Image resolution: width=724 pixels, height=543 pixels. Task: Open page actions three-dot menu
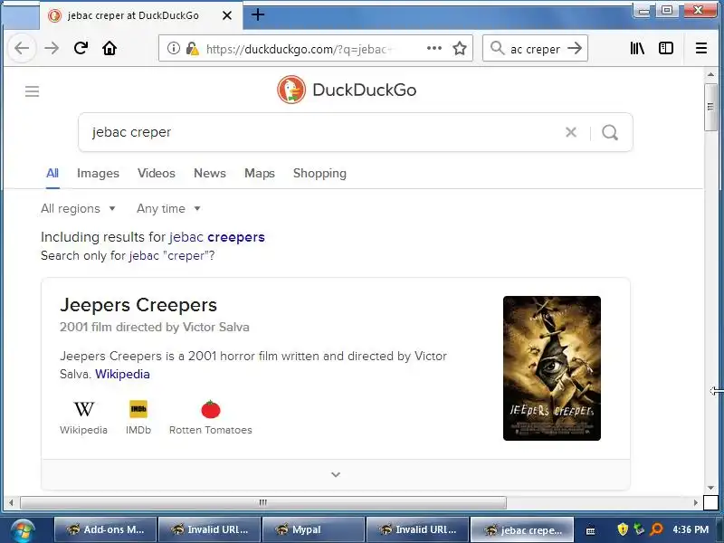[434, 48]
